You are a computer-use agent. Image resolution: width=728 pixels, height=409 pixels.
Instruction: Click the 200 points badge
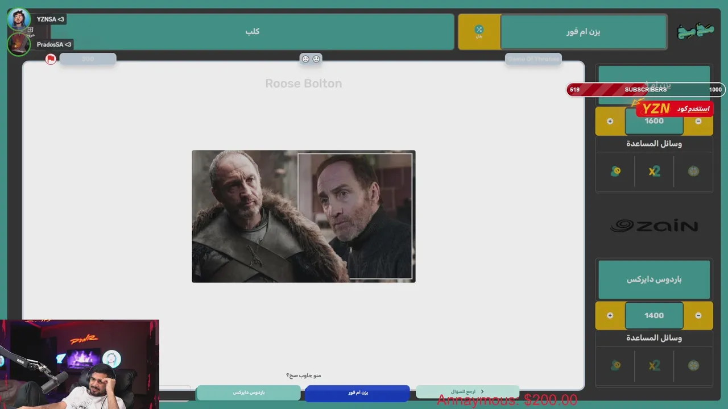pos(88,59)
